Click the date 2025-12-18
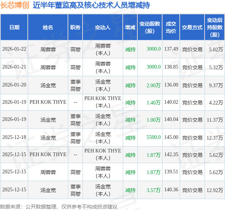Screen dimensions: 225x210 (x=14, y=137)
